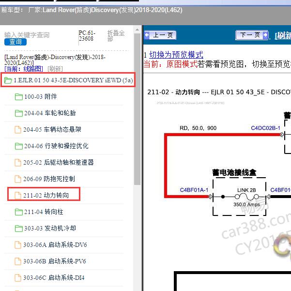
Task: Click the 206-09 防抱死控制 document icon
Action: coord(18,179)
